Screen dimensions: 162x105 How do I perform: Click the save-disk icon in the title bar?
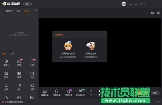(136, 4)
